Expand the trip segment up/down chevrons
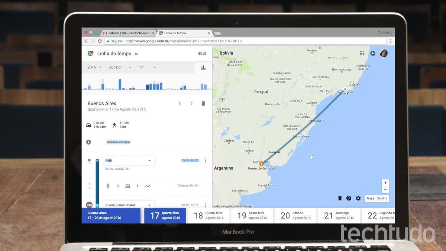Viewport: 446px width, 251px height. click(x=89, y=186)
